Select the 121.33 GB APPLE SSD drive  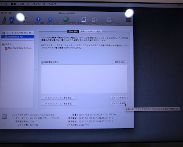tap(18, 33)
